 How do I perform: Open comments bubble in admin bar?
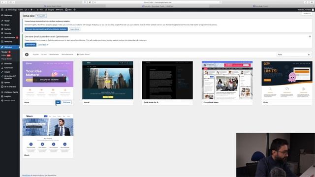tap(32, 10)
